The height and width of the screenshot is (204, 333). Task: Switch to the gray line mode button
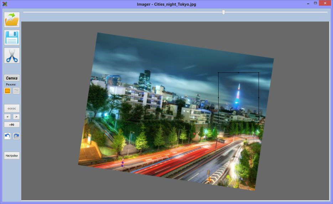point(16,91)
